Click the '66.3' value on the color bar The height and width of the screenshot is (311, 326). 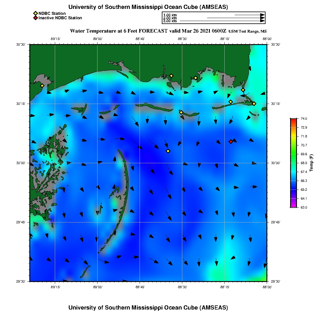pos(304,181)
